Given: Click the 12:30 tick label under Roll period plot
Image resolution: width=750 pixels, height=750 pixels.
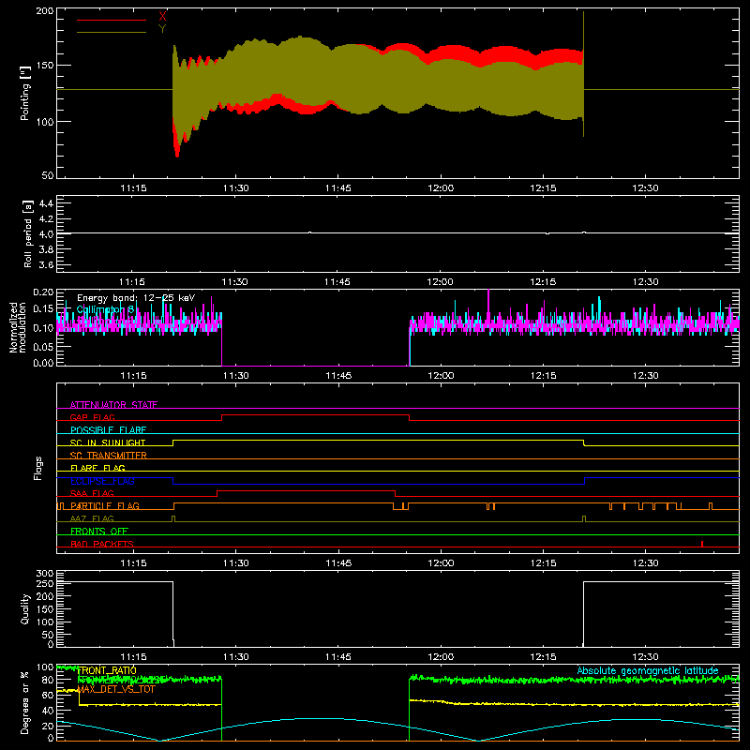Looking at the screenshot, I should point(645,282).
